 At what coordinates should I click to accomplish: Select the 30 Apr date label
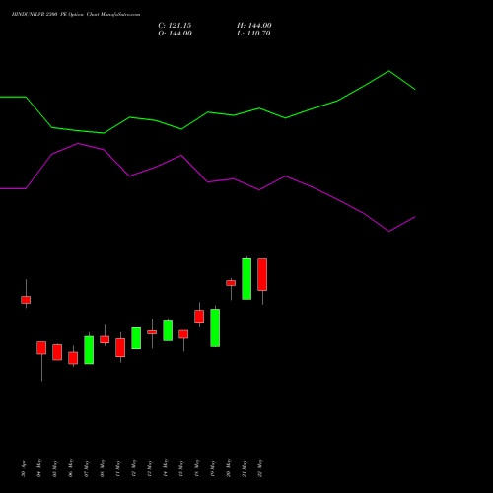pos(24,469)
